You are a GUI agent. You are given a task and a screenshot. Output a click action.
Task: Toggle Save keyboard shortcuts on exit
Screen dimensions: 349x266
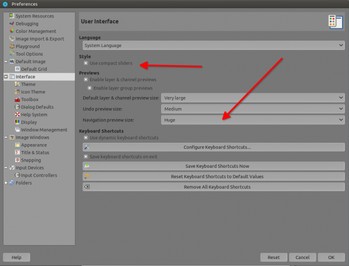pyautogui.click(x=86, y=157)
